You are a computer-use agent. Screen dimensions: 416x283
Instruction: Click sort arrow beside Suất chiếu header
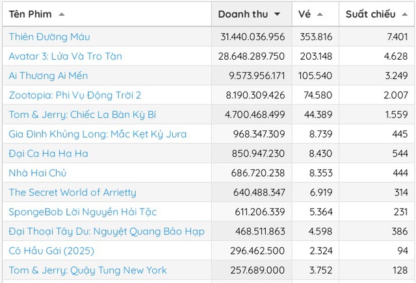click(x=404, y=14)
